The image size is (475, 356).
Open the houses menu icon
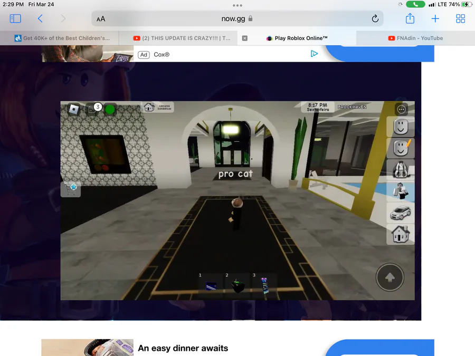(x=401, y=234)
